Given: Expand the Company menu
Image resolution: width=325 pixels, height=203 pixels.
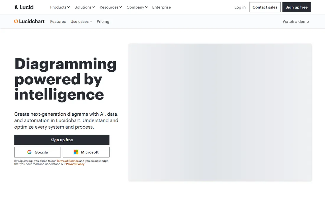Looking at the screenshot, I should (137, 7).
